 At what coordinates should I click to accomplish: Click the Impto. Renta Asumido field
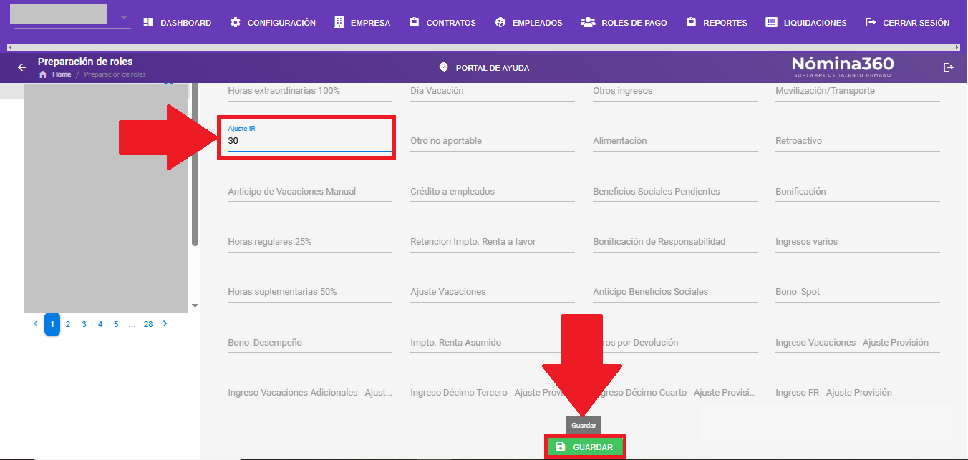click(x=493, y=343)
